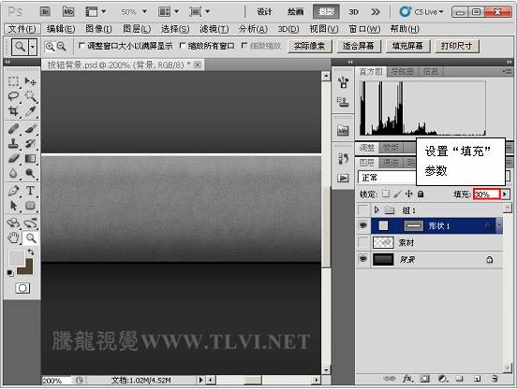Select the Hand tool
Screen dimensions: 517x389
tap(13, 238)
